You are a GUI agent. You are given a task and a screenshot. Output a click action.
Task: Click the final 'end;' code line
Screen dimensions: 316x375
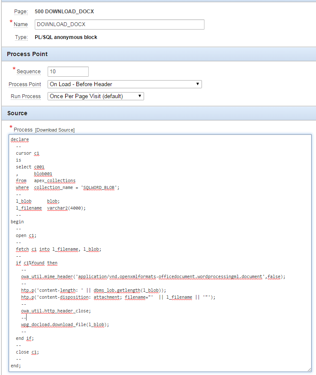point(16,366)
